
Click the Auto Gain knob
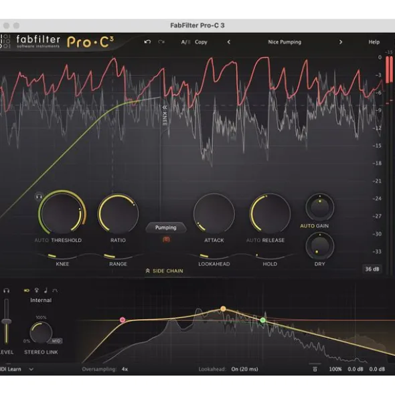tap(320, 207)
